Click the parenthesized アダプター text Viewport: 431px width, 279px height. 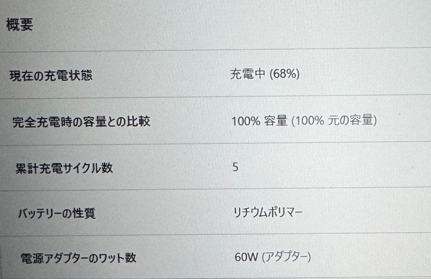(x=287, y=258)
